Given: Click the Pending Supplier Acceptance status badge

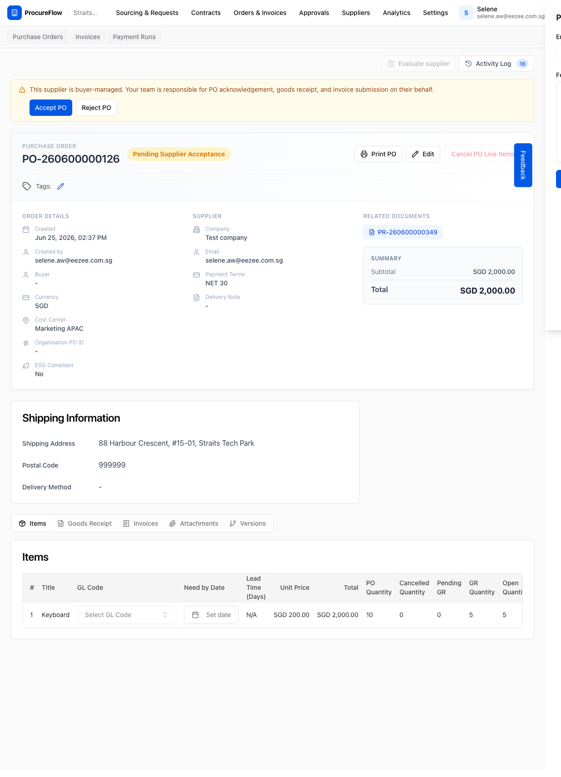Looking at the screenshot, I should point(179,154).
